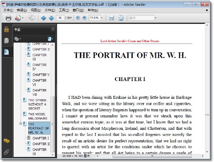This screenshot has width=214, height=163.
Task: Zoom in with the plus button
Action: coord(85,18)
